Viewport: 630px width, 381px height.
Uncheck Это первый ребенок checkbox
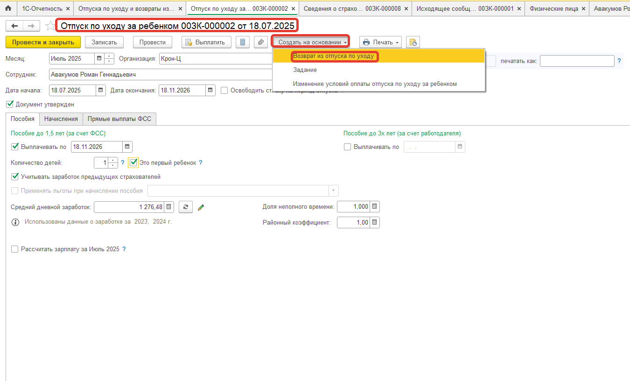[134, 163]
